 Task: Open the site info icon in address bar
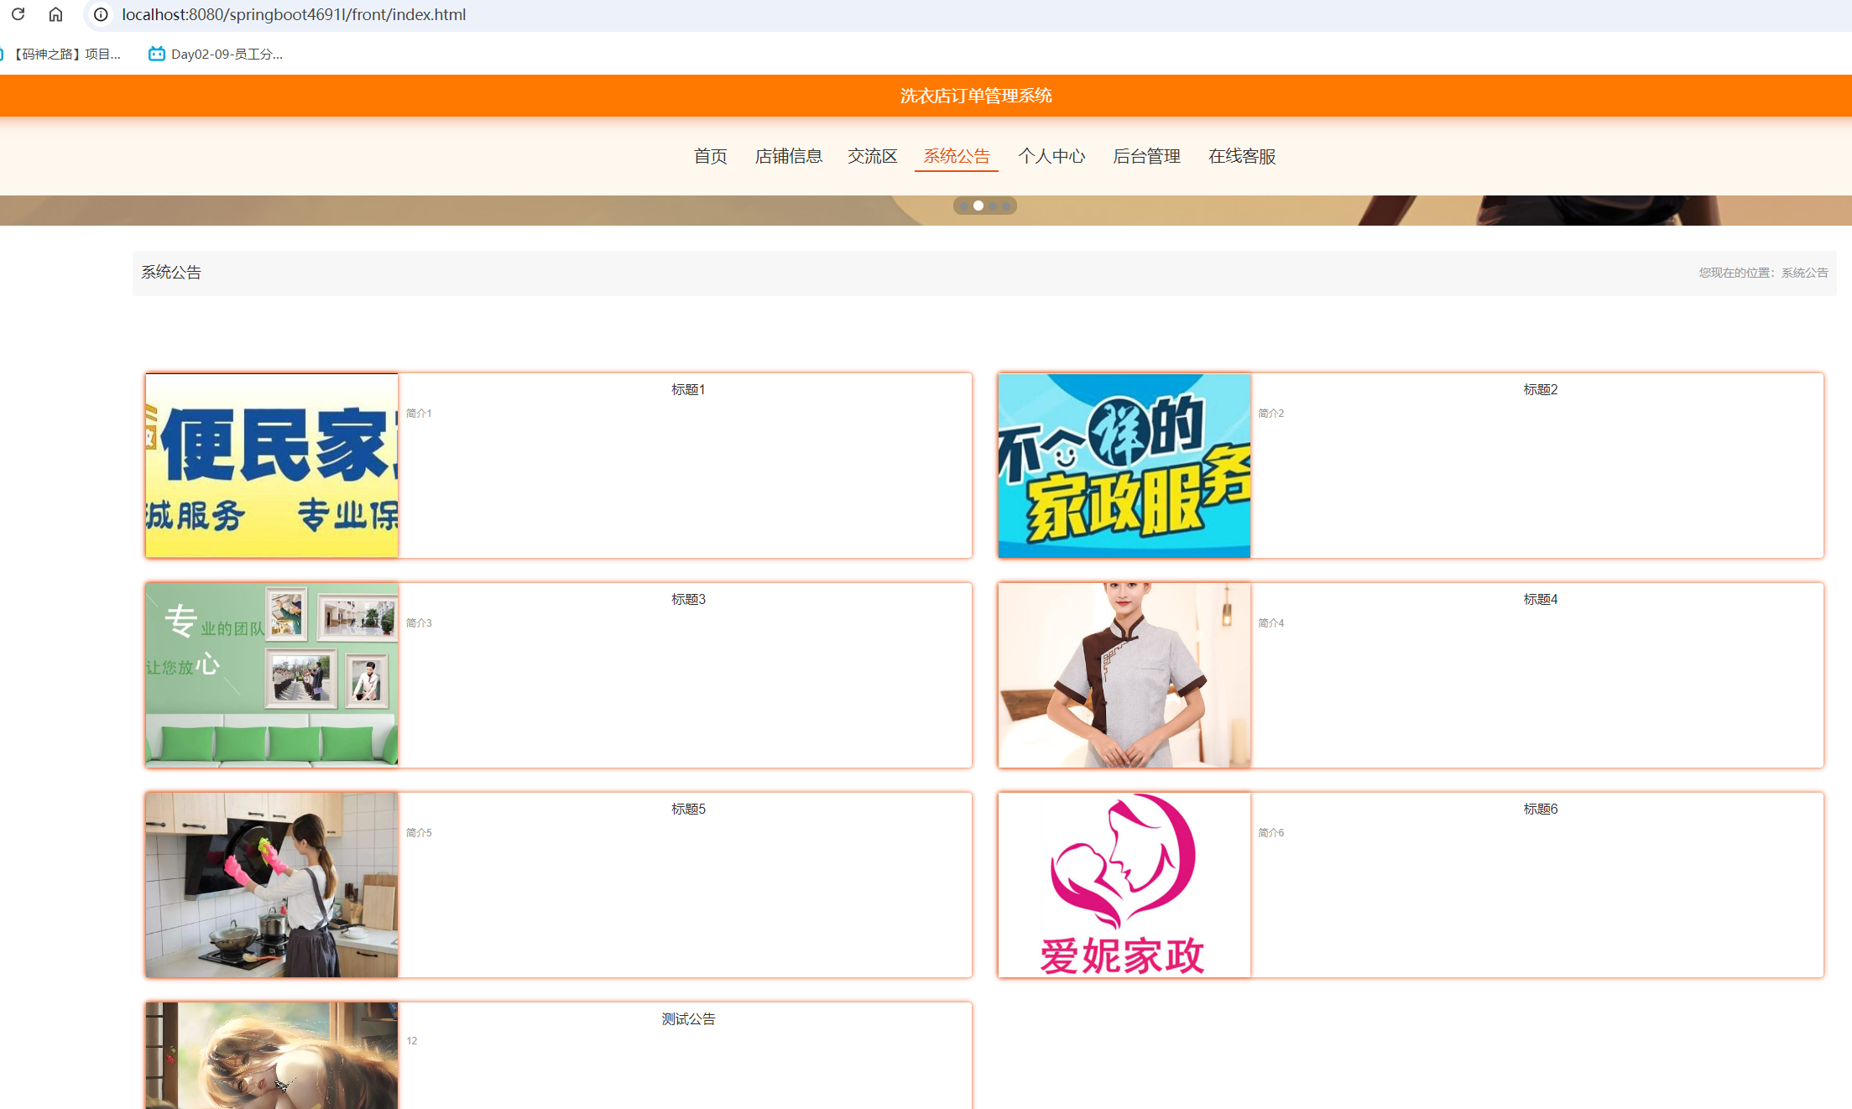(x=100, y=14)
